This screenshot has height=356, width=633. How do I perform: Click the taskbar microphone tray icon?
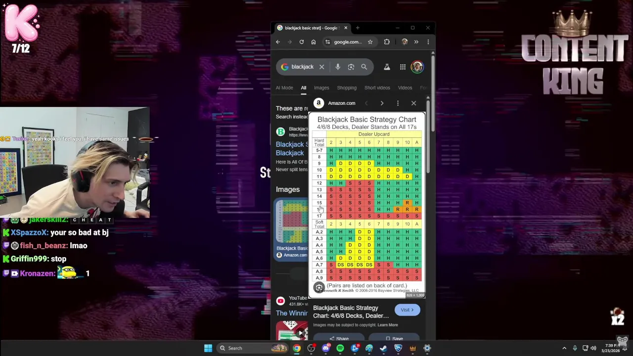coord(575,348)
